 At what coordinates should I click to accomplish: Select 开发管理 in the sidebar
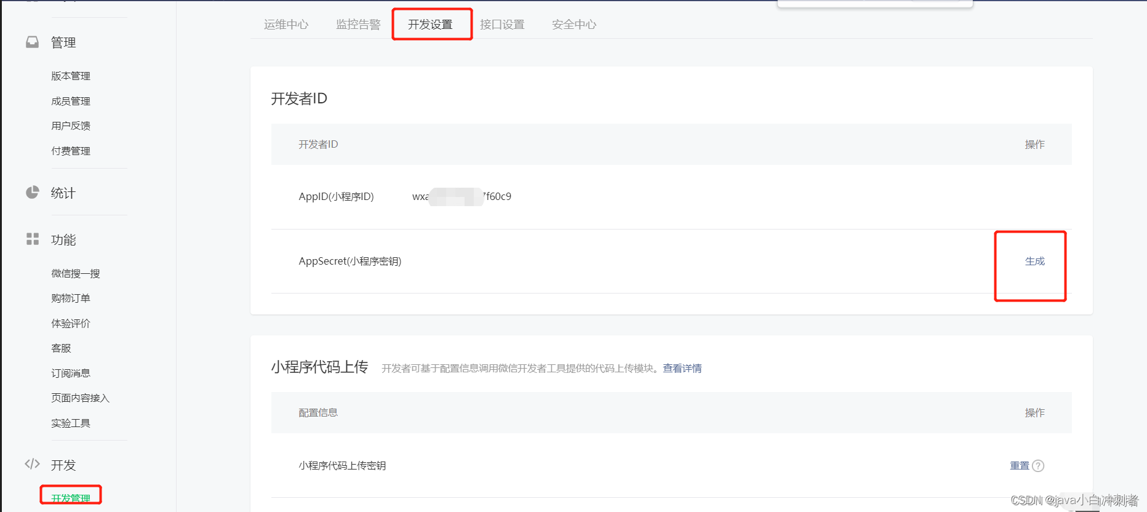pos(71,498)
